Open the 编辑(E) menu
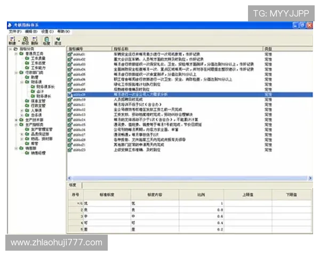320x256 pixels. 31,31
